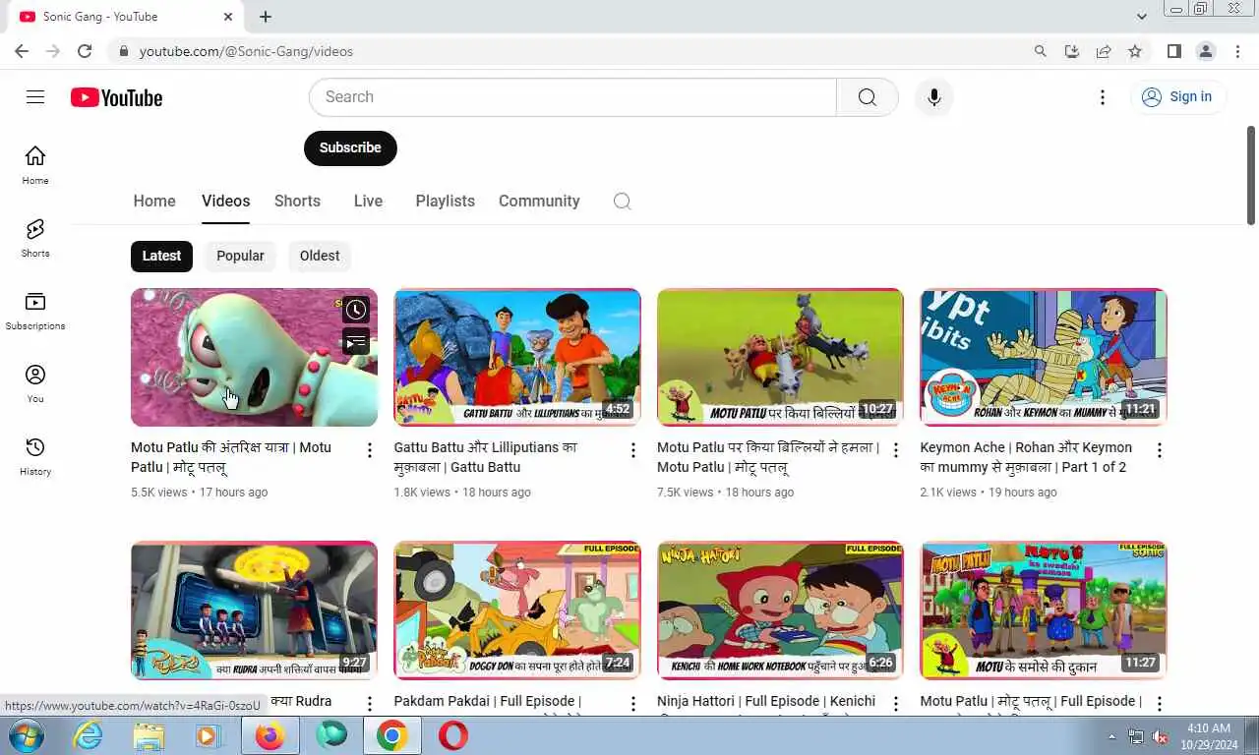Switch to Playlists tab
The height and width of the screenshot is (755, 1259).
pos(445,201)
